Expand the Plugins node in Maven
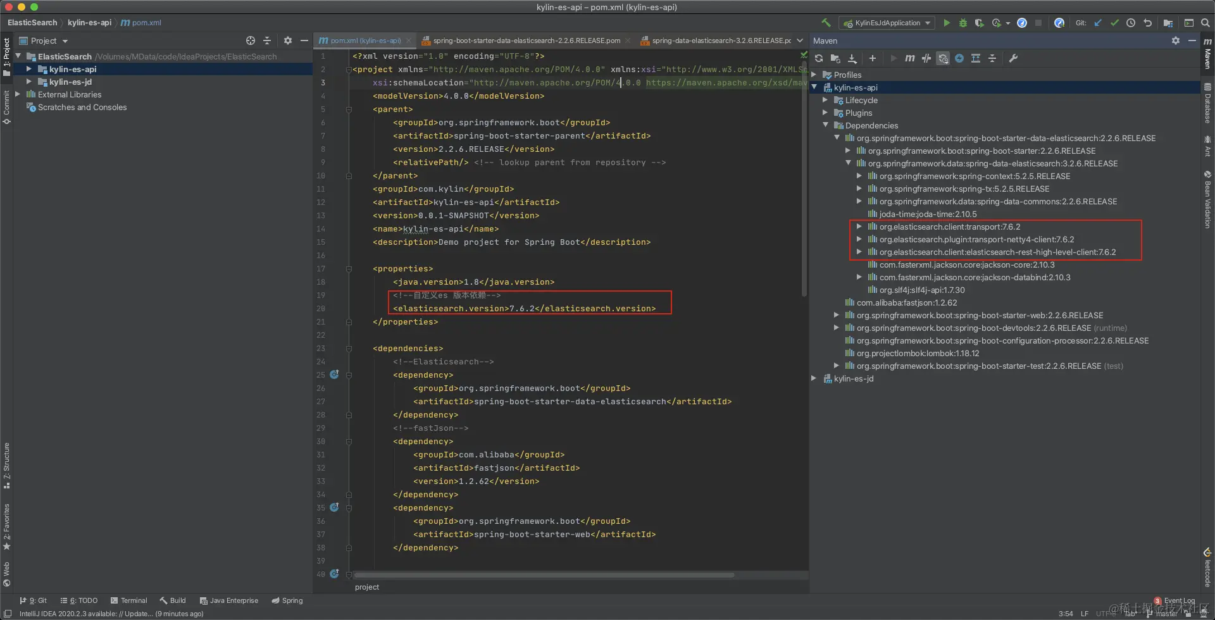Image resolution: width=1215 pixels, height=620 pixels. (825, 113)
